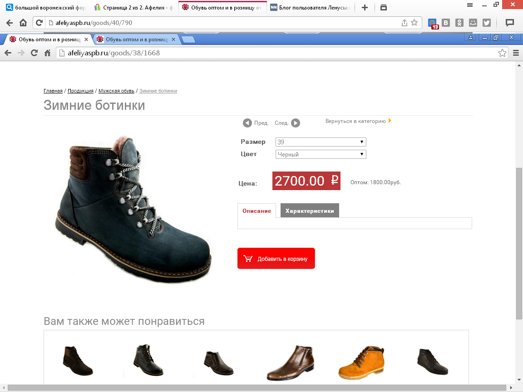Open home in inner Chrome window
This screenshot has height=392, width=523.
47,53
